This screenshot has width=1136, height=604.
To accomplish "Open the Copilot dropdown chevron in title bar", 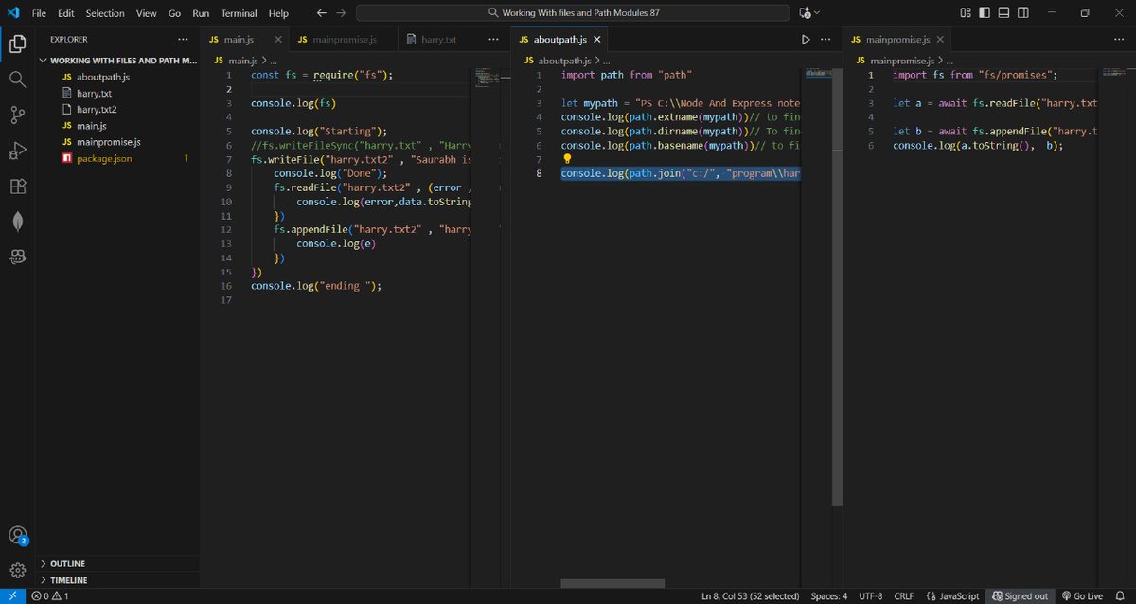I will (818, 13).
